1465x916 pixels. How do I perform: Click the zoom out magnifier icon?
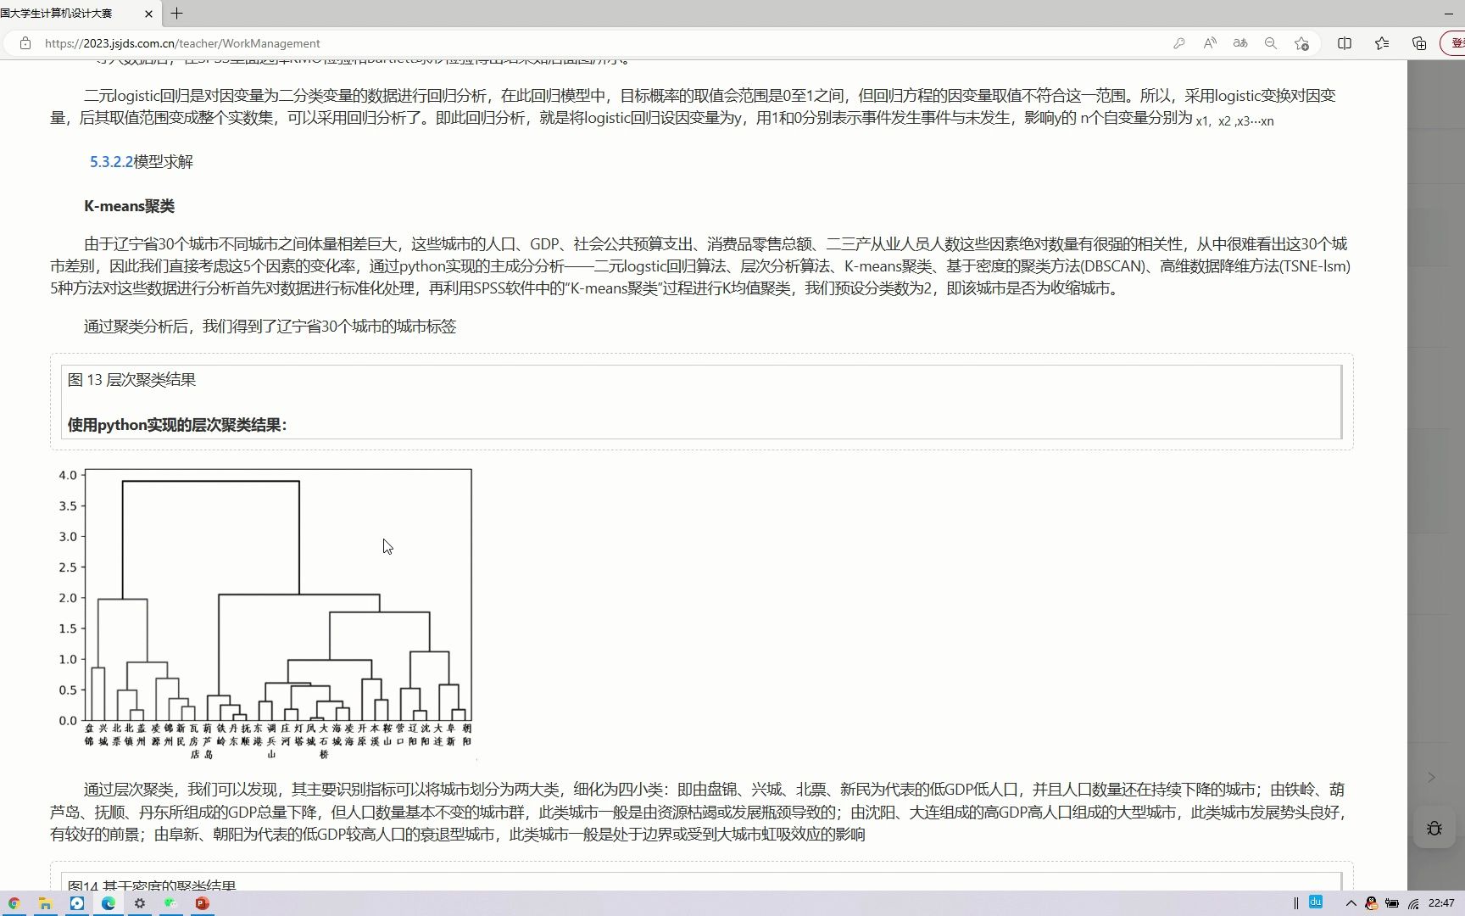tap(1271, 43)
